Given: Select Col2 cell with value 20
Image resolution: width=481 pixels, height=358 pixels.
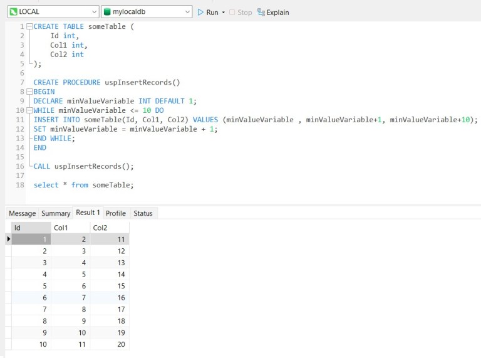Looking at the screenshot, I should [x=110, y=344].
